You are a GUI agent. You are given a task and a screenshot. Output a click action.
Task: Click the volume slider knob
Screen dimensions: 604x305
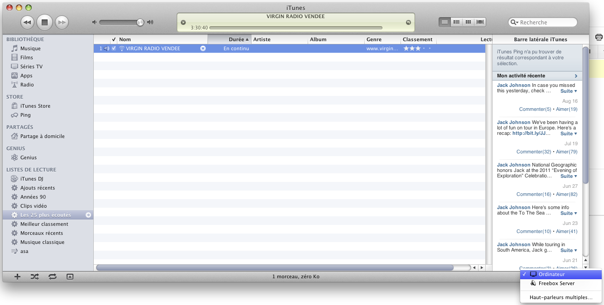point(140,22)
